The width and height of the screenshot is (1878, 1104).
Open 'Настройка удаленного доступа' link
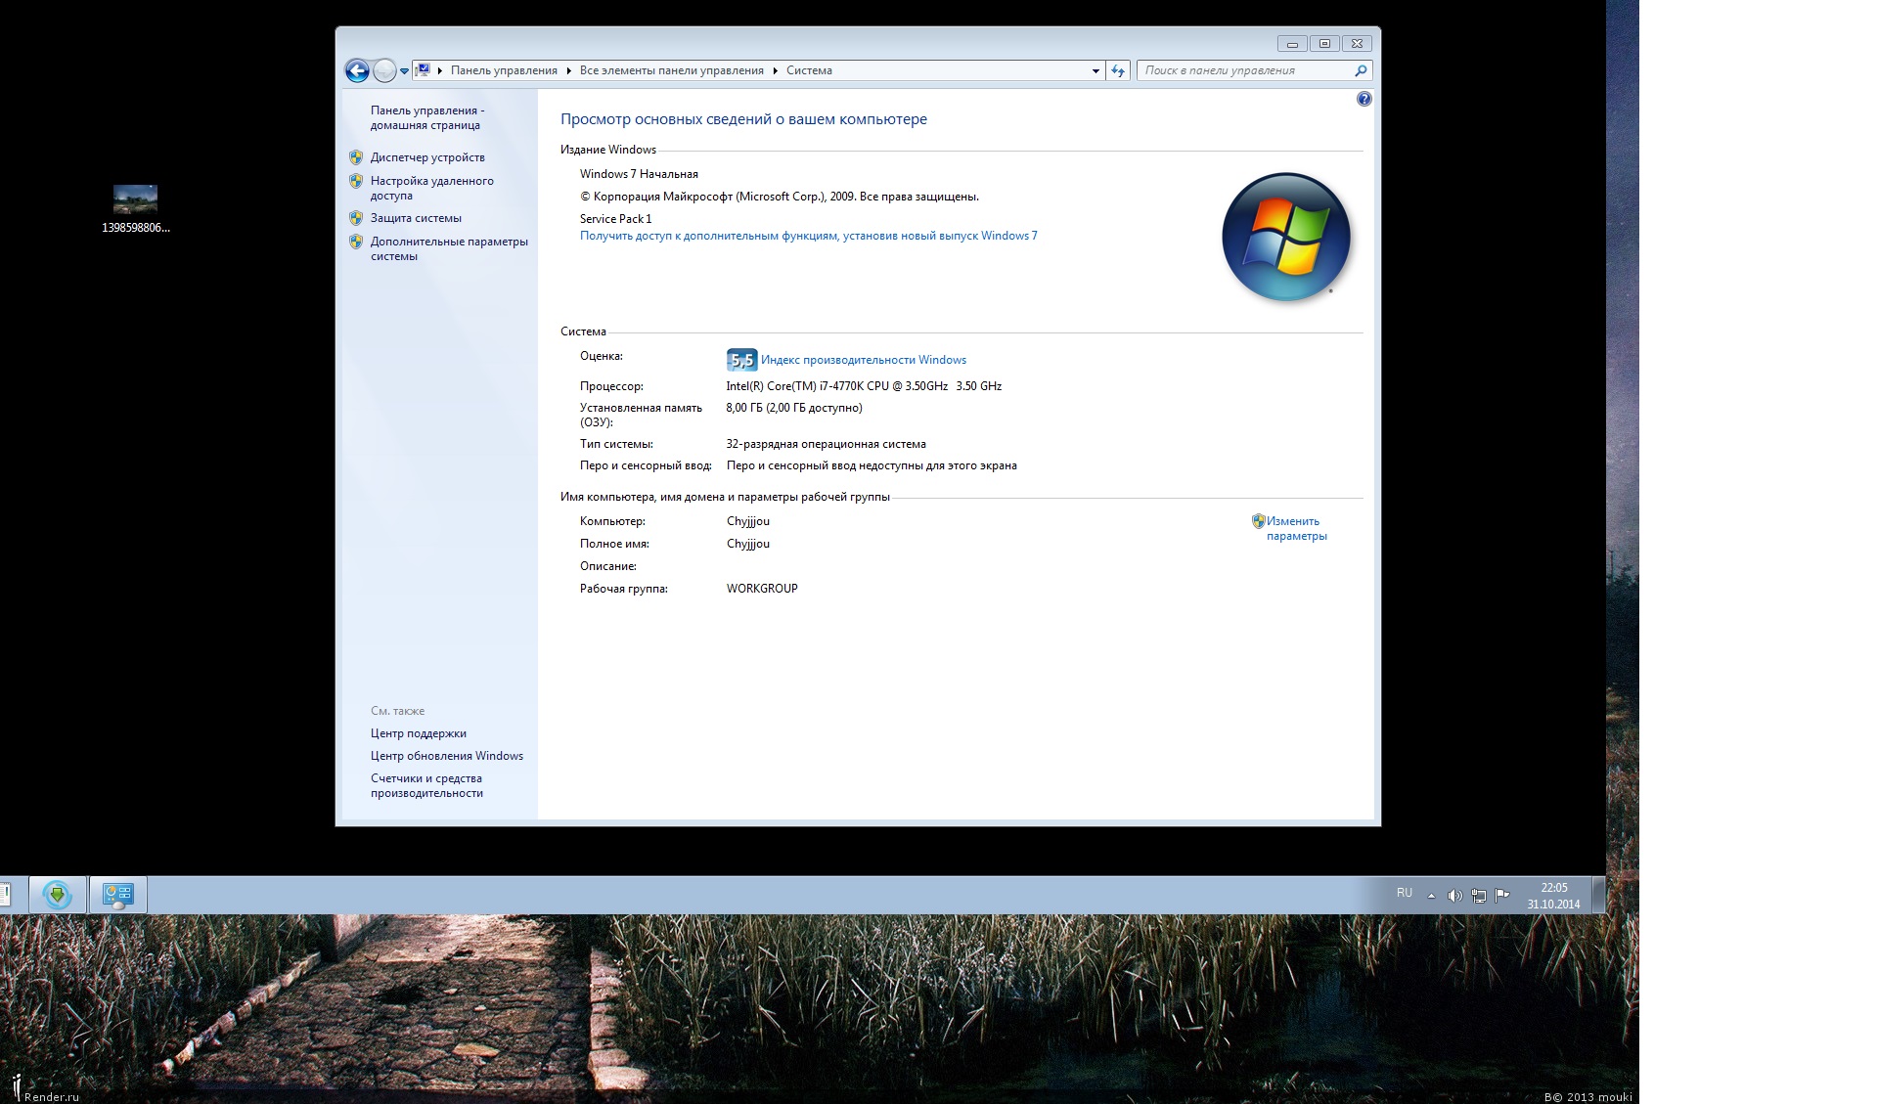(431, 188)
